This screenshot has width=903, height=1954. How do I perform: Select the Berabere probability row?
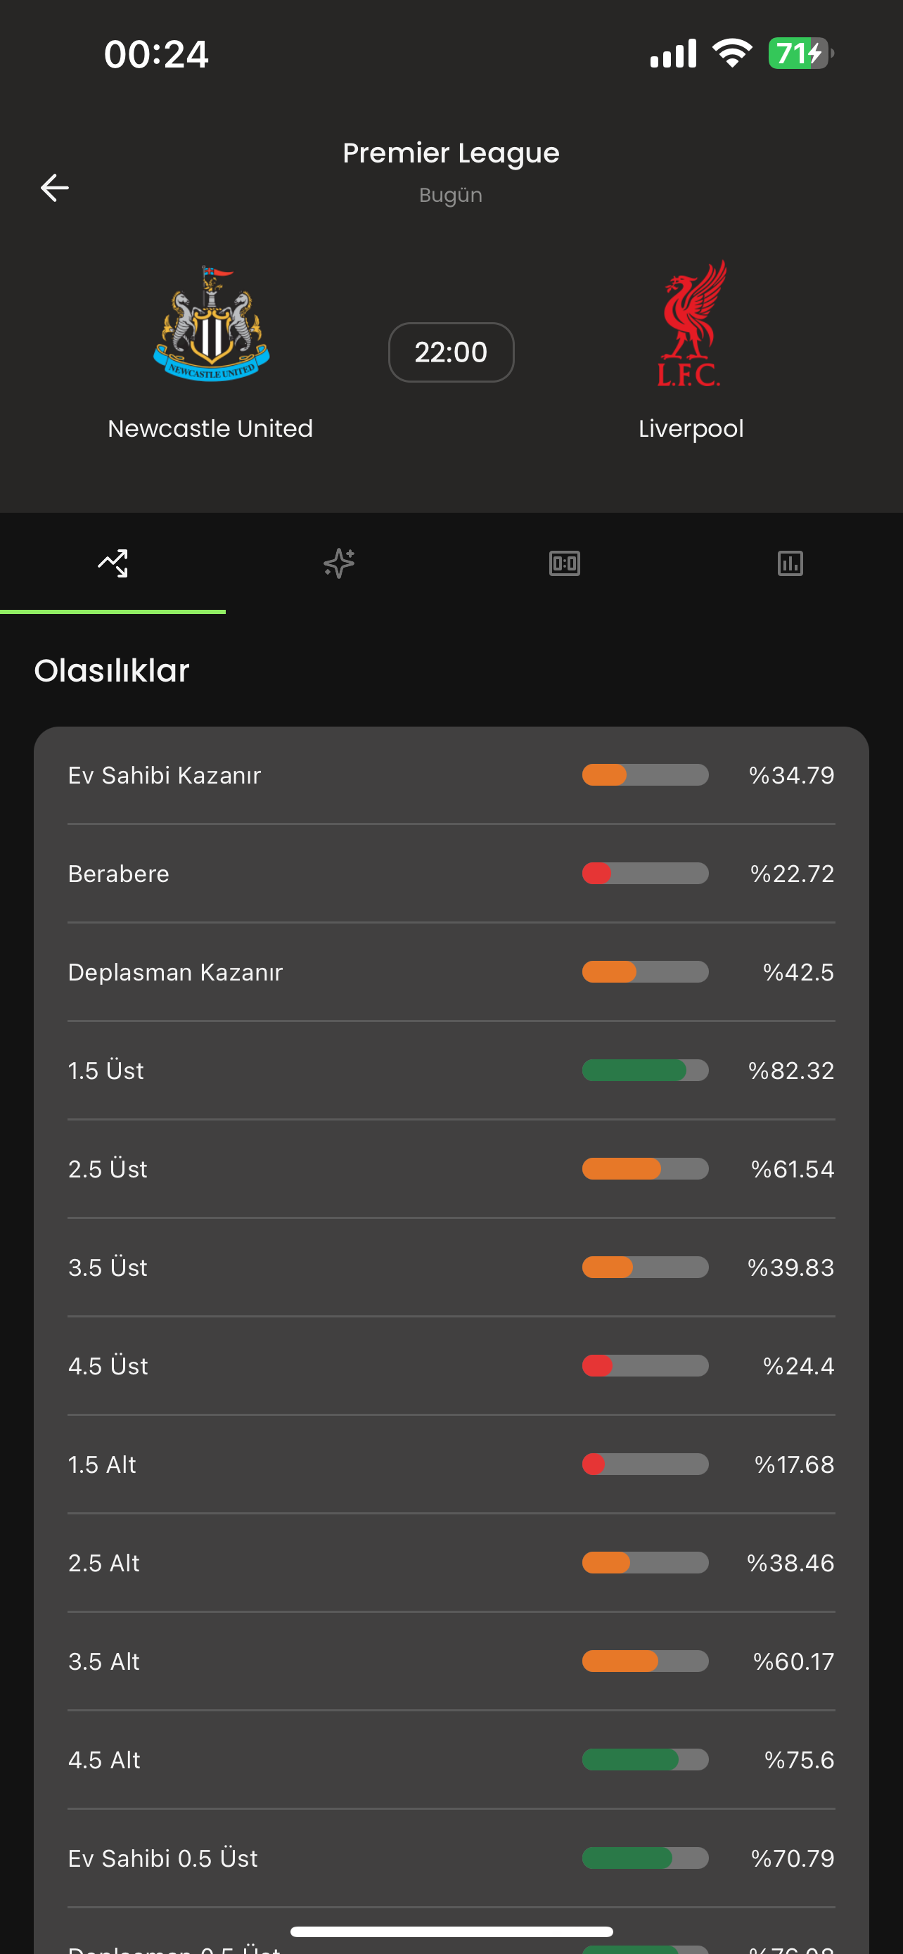point(451,873)
